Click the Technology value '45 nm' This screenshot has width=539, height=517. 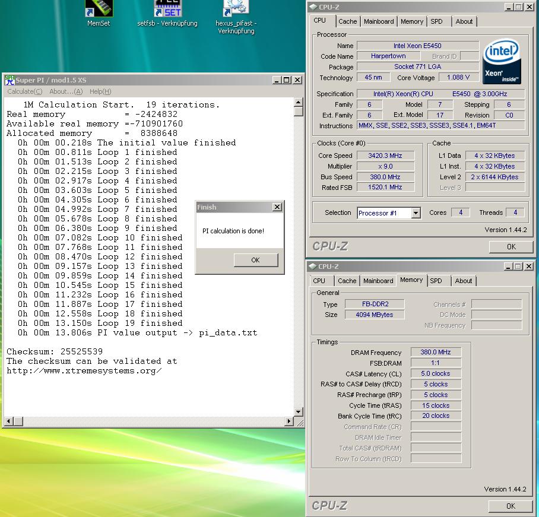click(x=373, y=77)
